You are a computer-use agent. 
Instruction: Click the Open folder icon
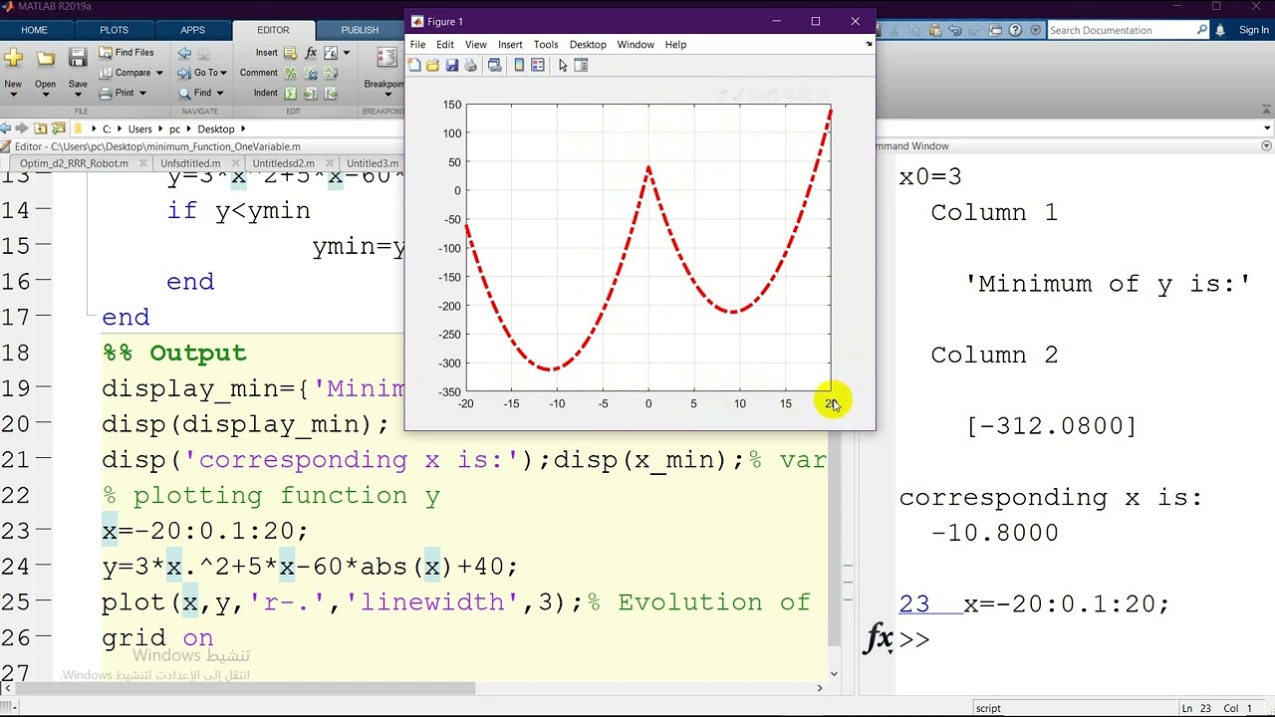pos(45,58)
